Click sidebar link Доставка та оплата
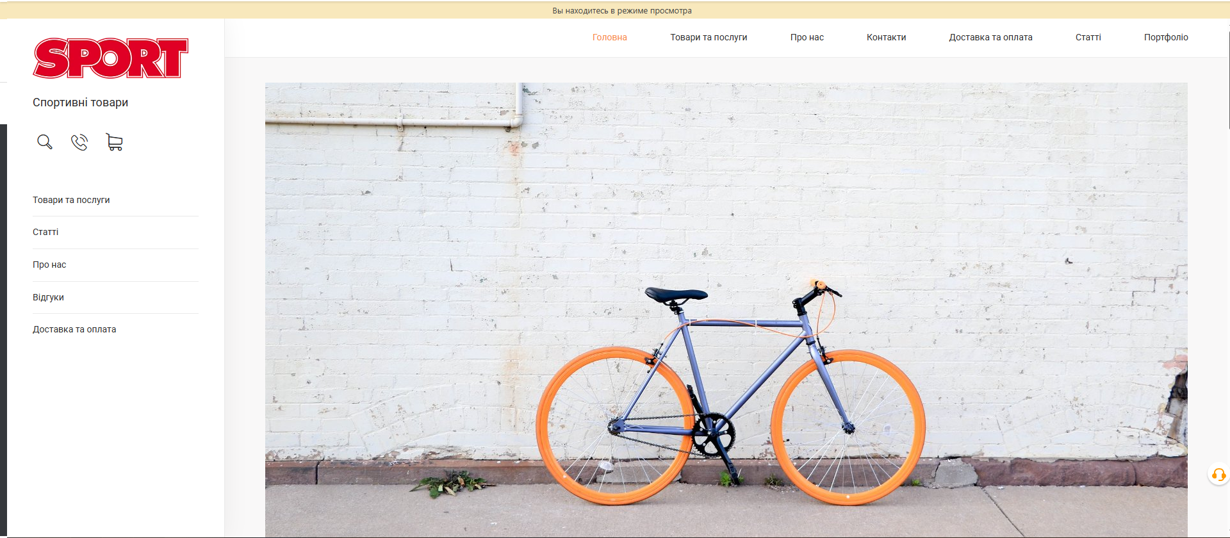Viewport: 1230px width, 538px height. (x=74, y=329)
